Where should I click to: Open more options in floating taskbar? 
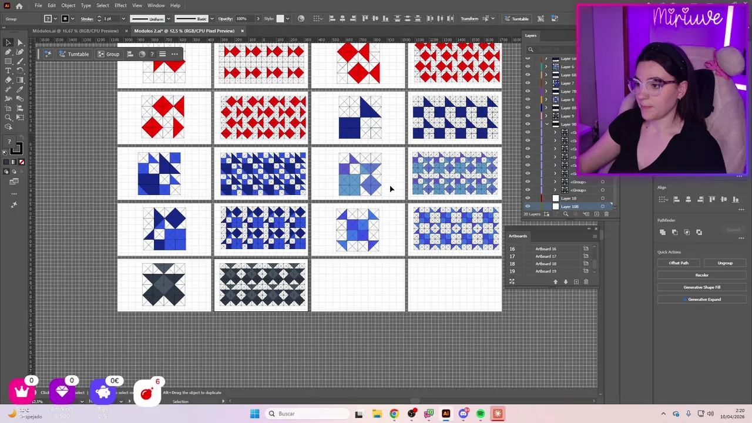[x=174, y=54]
